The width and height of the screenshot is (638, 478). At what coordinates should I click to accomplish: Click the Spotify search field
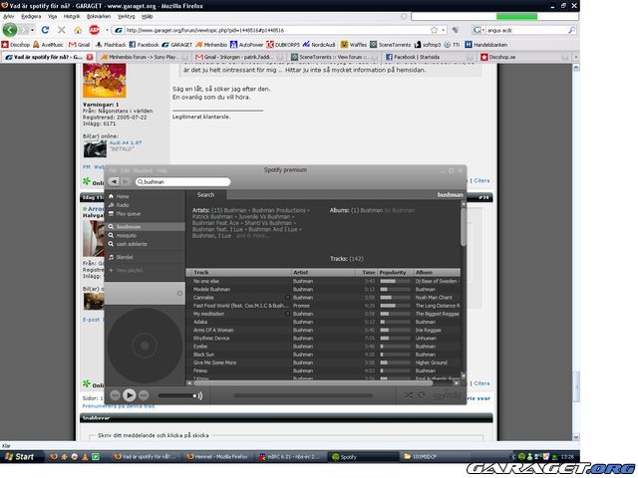(169, 182)
